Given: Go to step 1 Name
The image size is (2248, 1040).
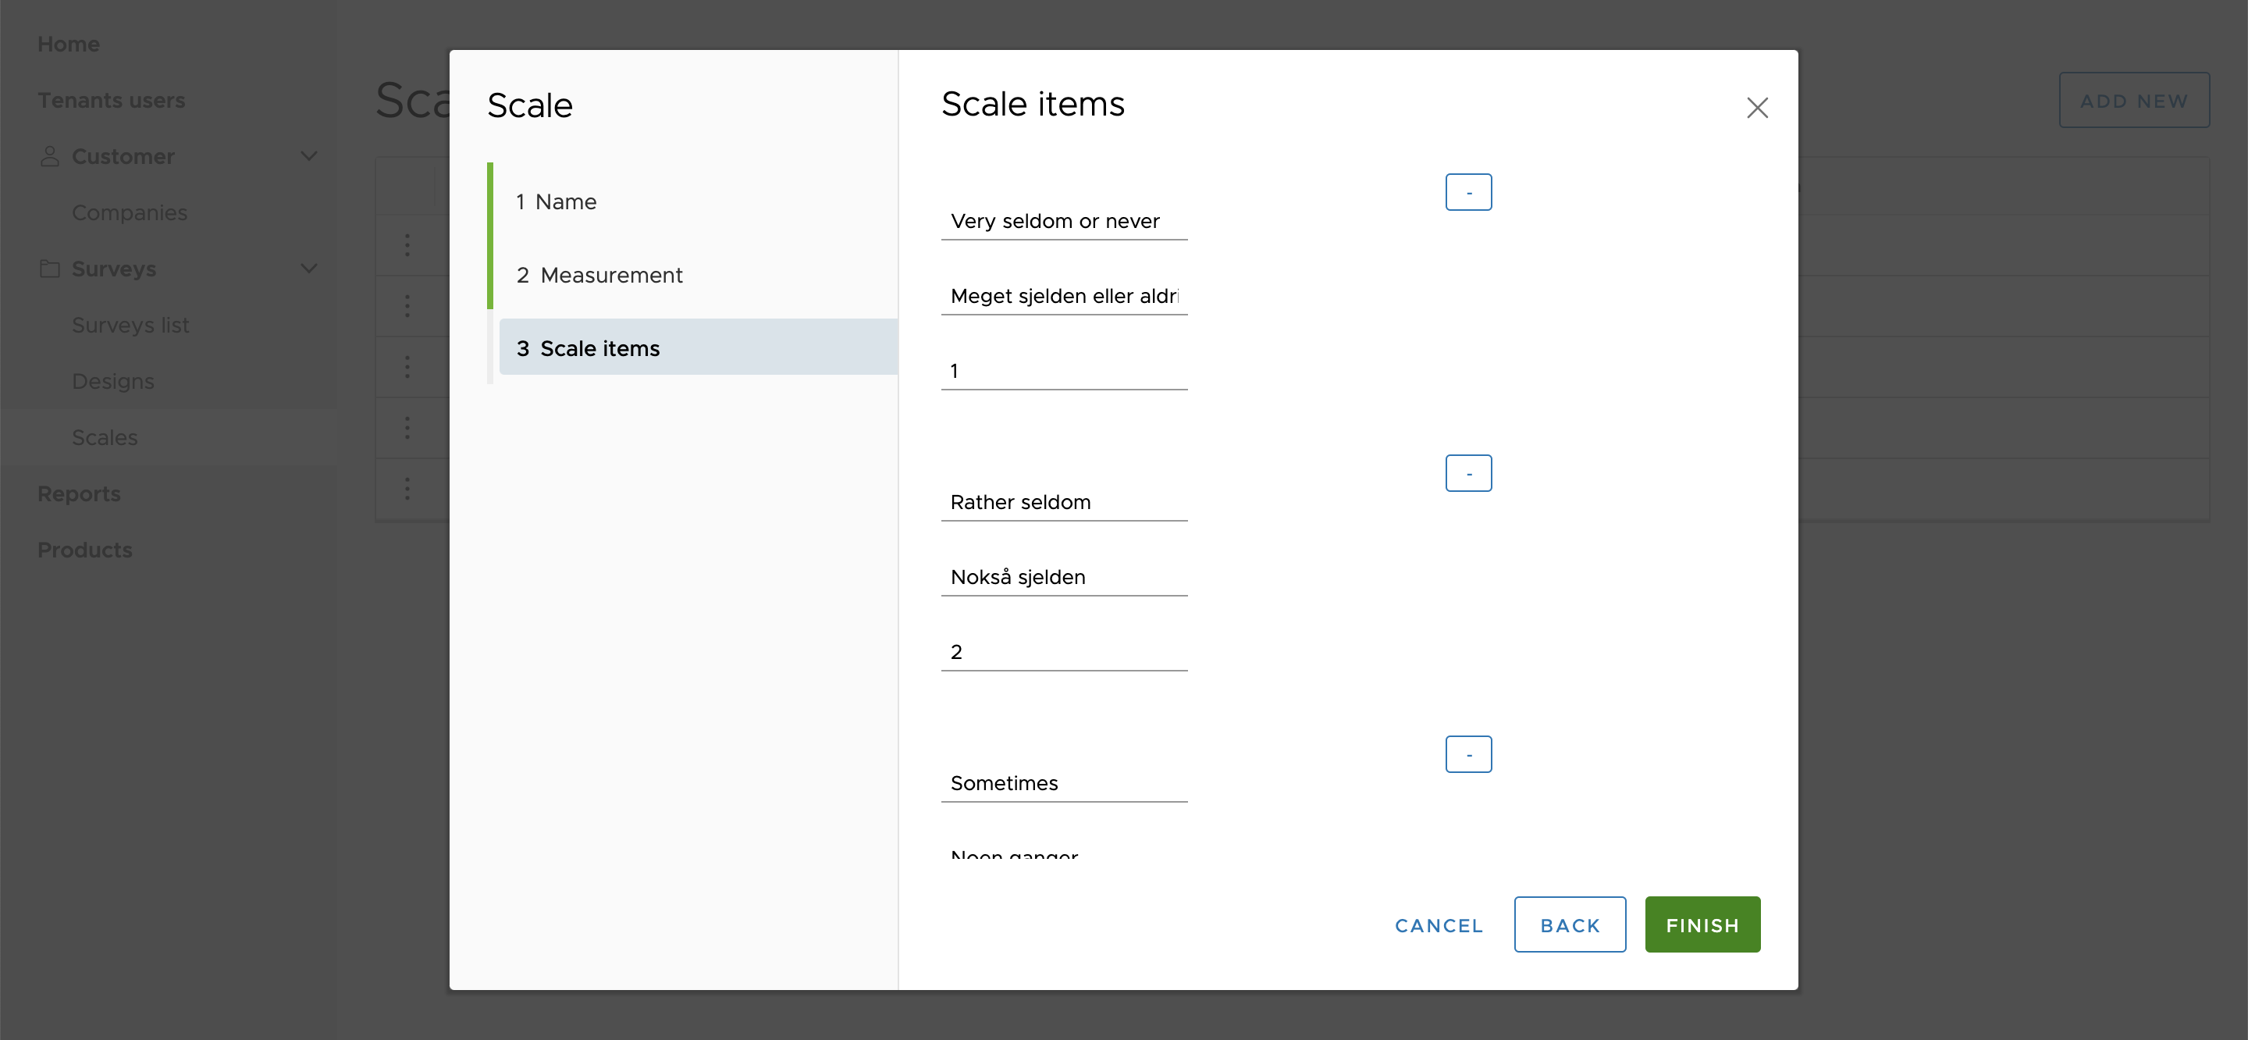Looking at the screenshot, I should [x=698, y=201].
